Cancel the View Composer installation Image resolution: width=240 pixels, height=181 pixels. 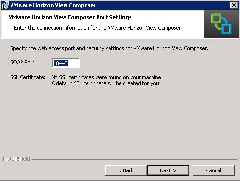coord(214,170)
